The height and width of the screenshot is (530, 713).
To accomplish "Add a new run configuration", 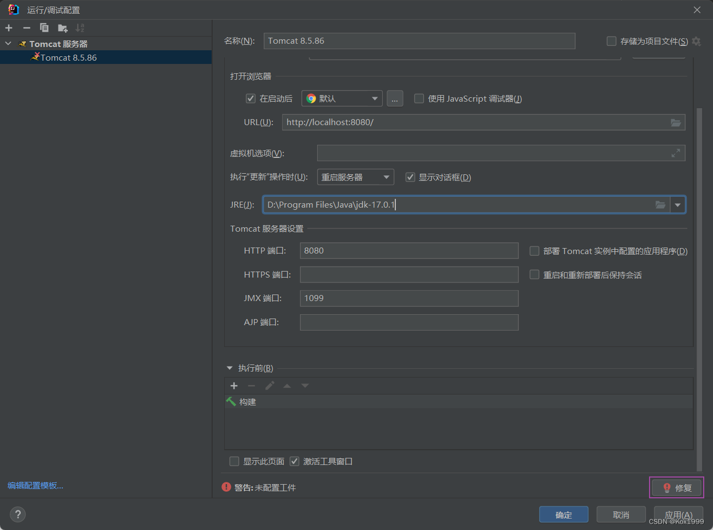I will [9, 28].
